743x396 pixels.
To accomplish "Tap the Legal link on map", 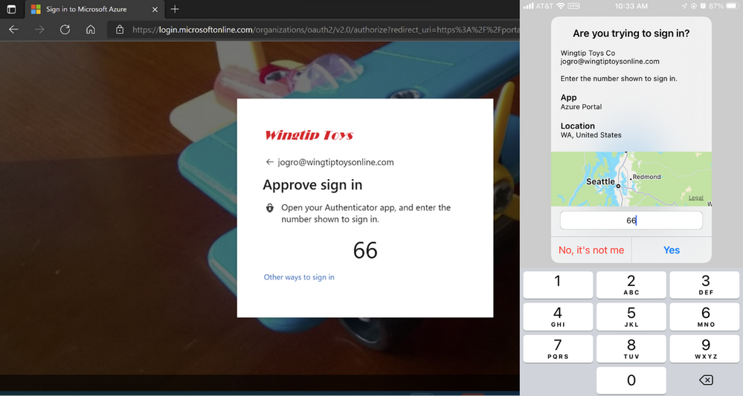I will point(695,198).
